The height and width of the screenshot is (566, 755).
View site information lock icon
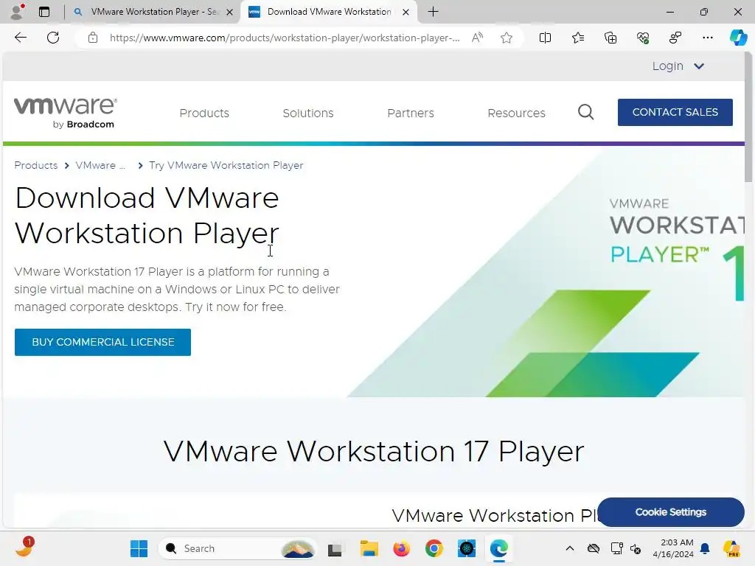click(x=93, y=38)
